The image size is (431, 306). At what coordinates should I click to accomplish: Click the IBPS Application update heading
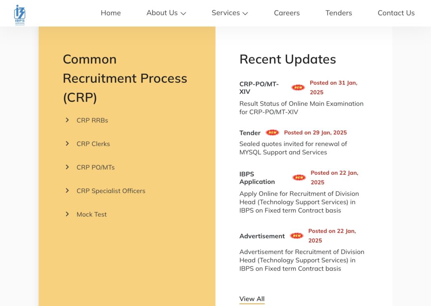pos(257,178)
